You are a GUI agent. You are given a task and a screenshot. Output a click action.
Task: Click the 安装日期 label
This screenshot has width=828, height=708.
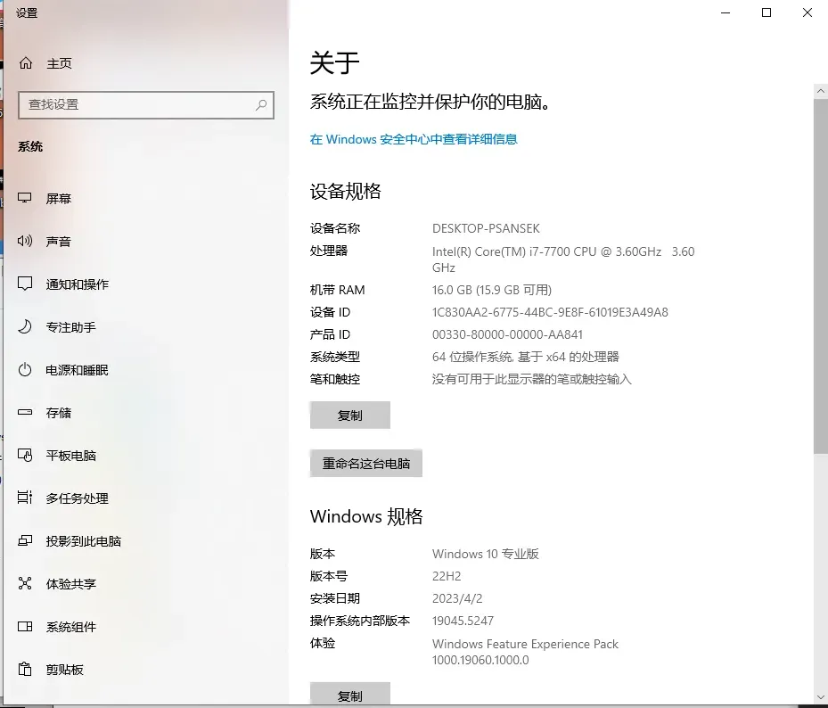335,598
